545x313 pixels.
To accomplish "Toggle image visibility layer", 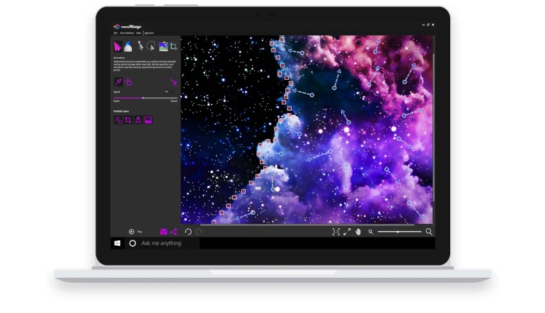I will click(x=149, y=120).
